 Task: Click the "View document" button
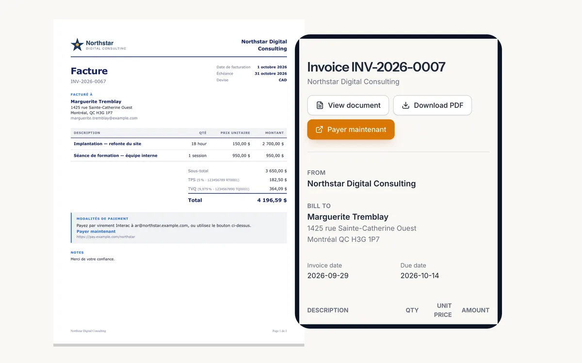(x=348, y=105)
